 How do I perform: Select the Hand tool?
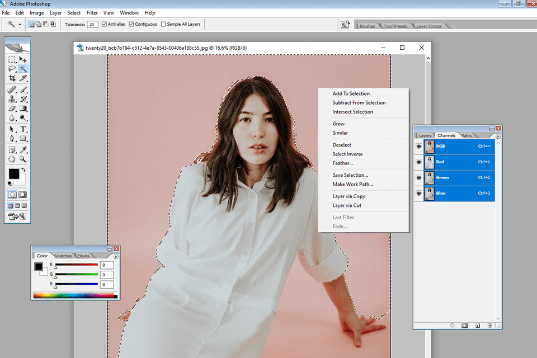point(12,159)
